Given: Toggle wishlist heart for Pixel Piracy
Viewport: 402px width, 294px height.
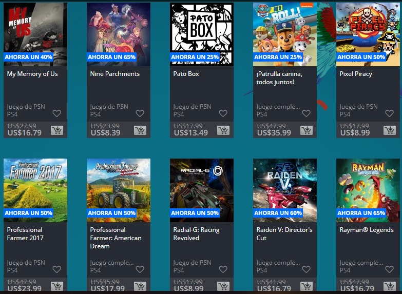Looking at the screenshot, I should click(x=390, y=113).
